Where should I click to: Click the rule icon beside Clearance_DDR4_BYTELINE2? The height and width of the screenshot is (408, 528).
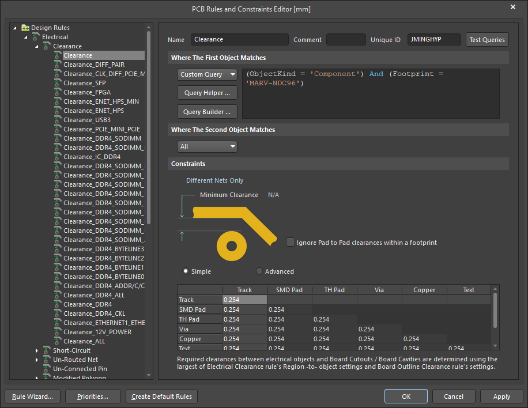click(x=58, y=258)
